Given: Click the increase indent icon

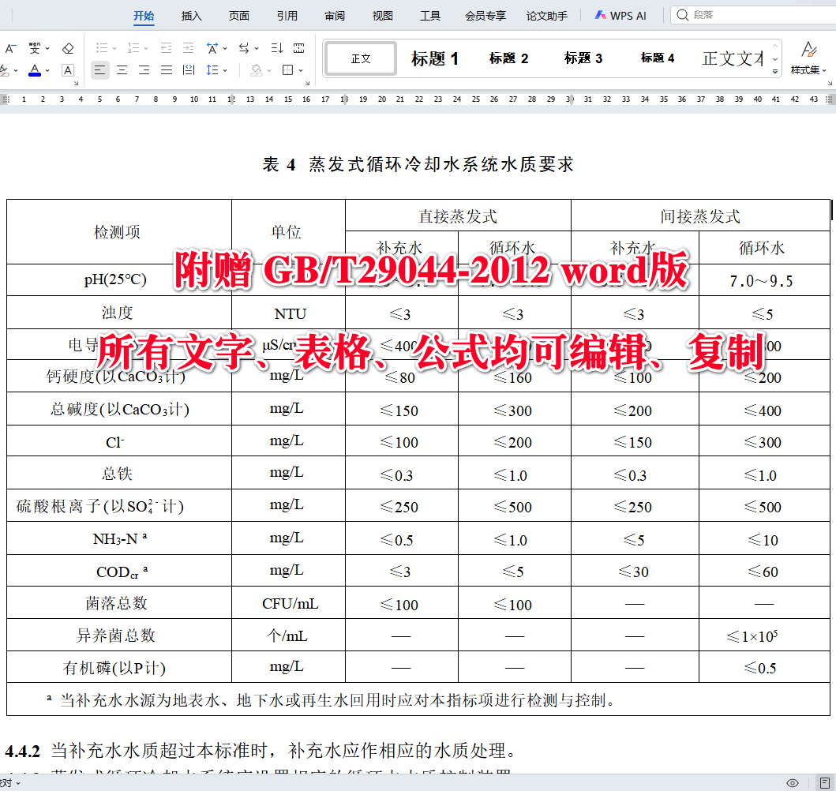Looking at the screenshot, I should 188,48.
